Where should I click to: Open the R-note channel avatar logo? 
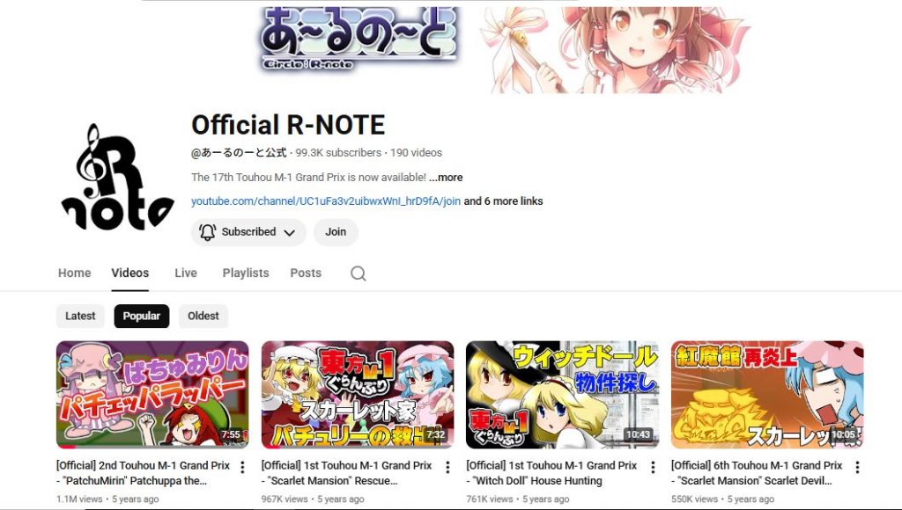pos(118,177)
